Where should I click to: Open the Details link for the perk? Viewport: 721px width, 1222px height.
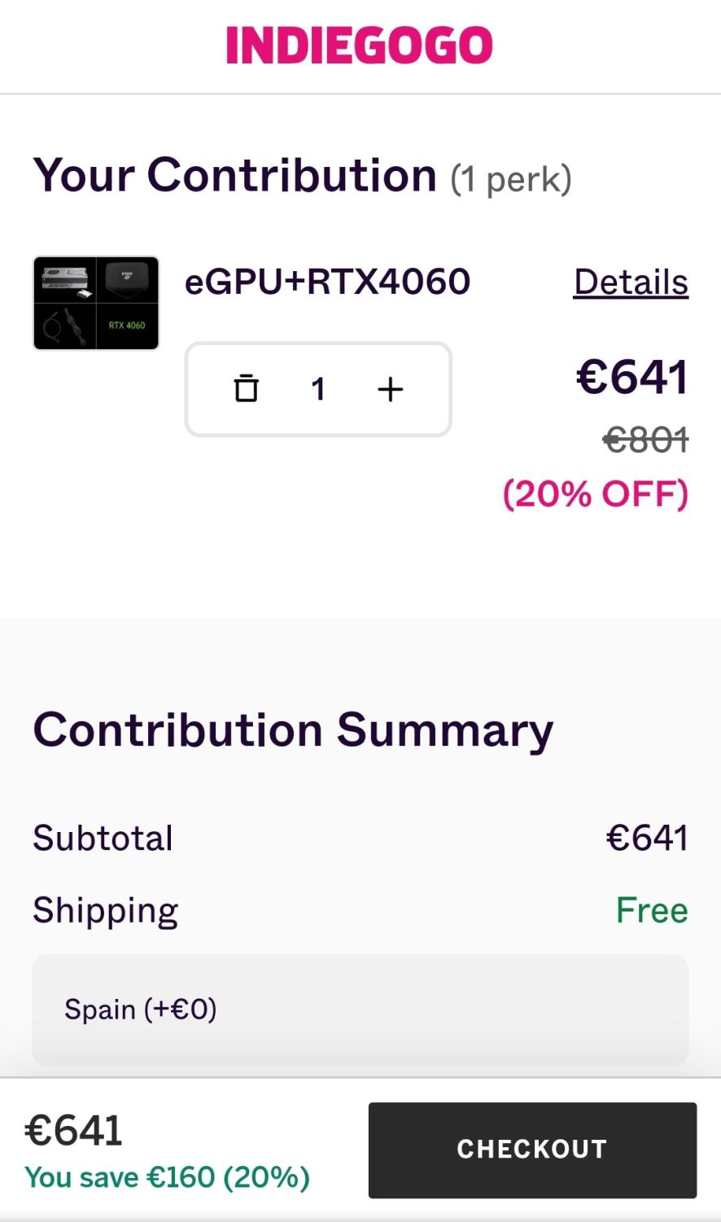pyautogui.click(x=631, y=283)
